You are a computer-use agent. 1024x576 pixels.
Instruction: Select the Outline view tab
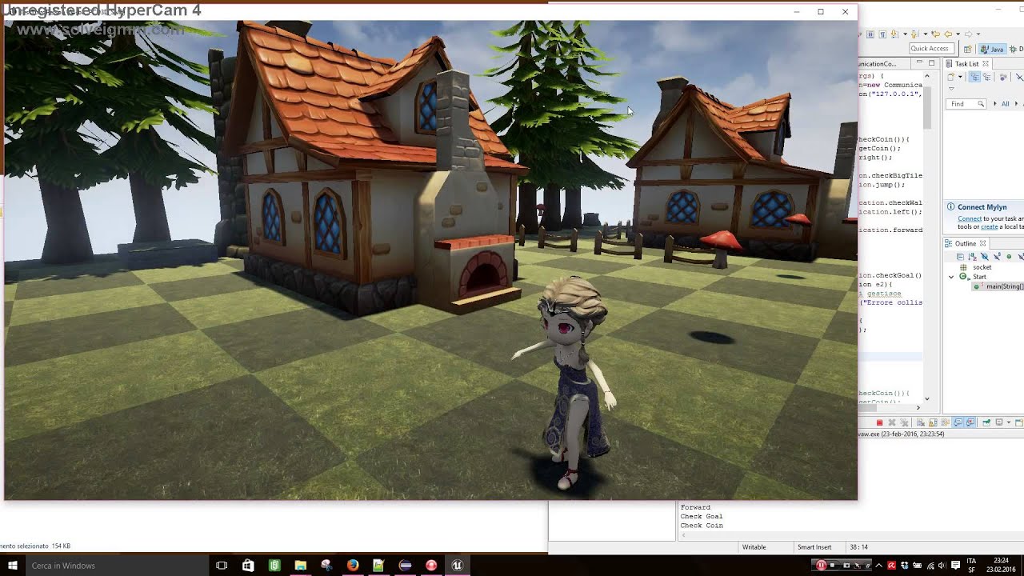coord(965,243)
